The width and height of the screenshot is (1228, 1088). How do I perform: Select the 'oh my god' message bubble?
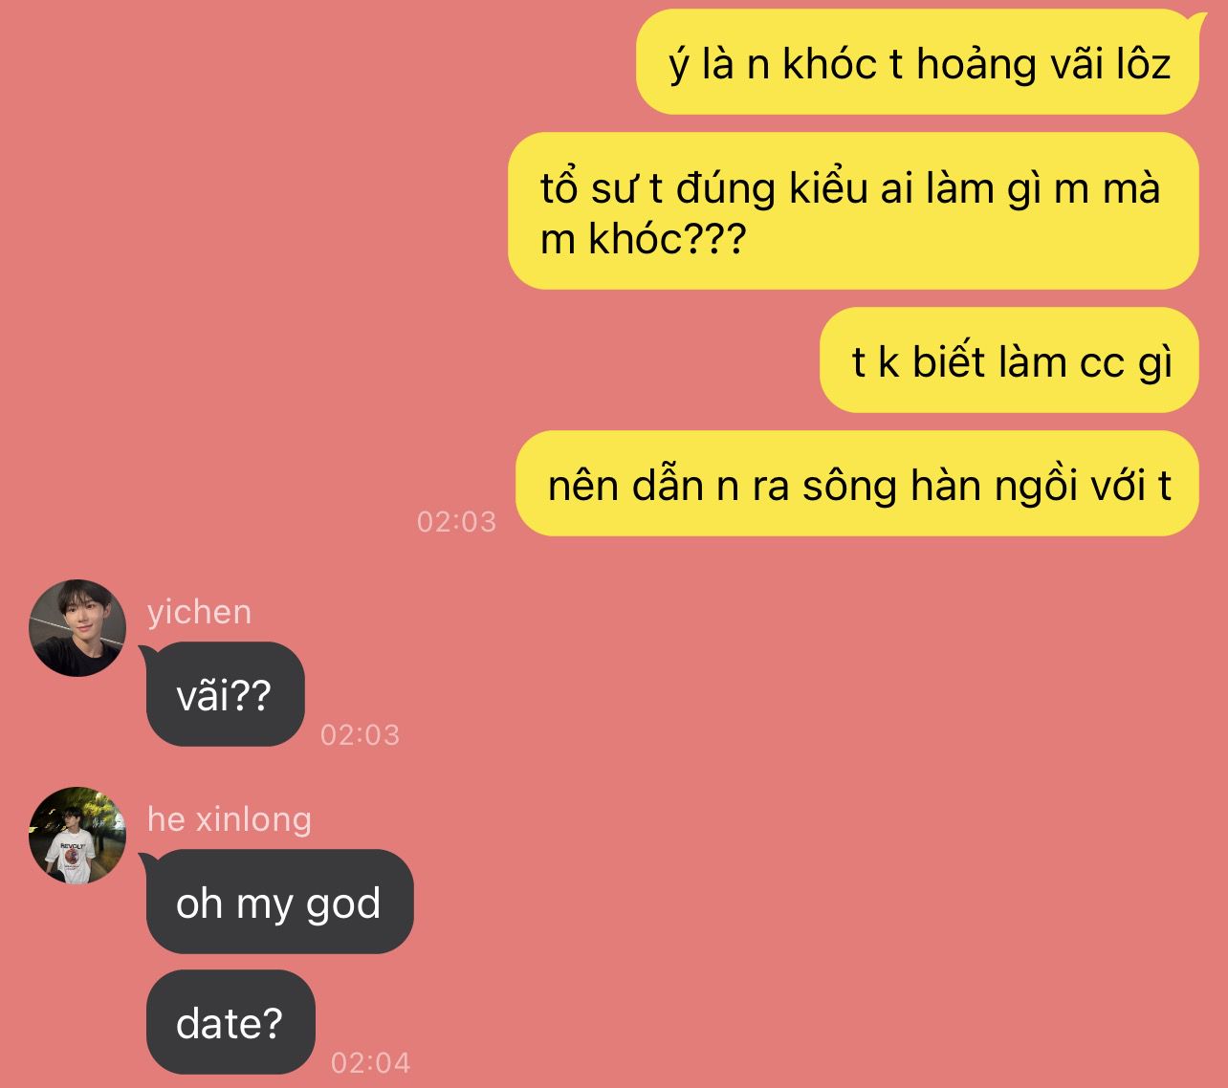[279, 902]
